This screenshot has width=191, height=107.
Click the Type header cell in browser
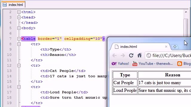click(x=125, y=75)
